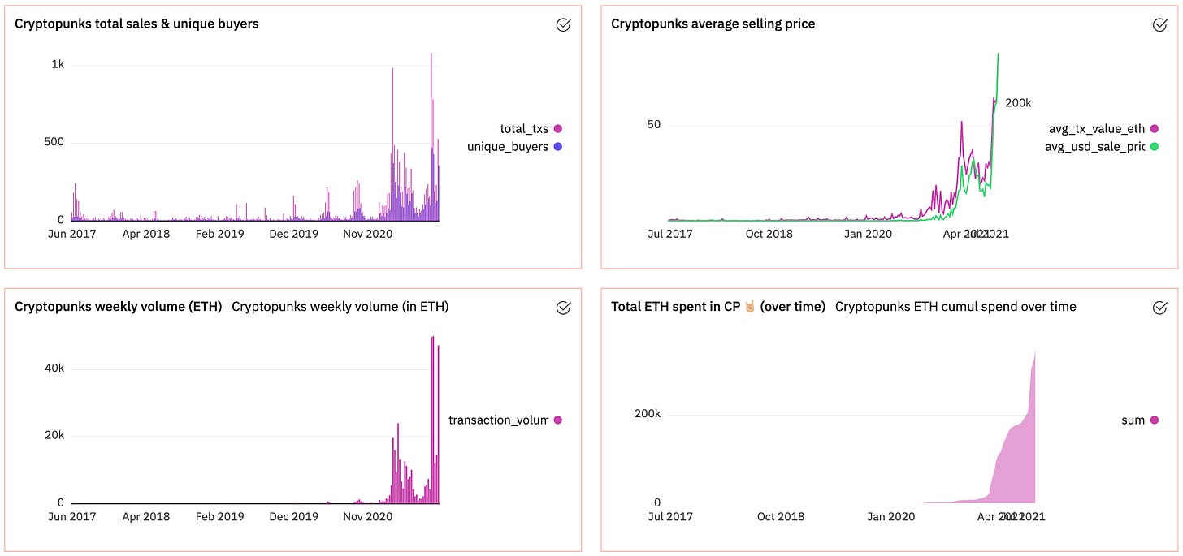Click the "Cryptopunks ETH cumul spend over time" subtitle
This screenshot has height=556, width=1183.
955,307
